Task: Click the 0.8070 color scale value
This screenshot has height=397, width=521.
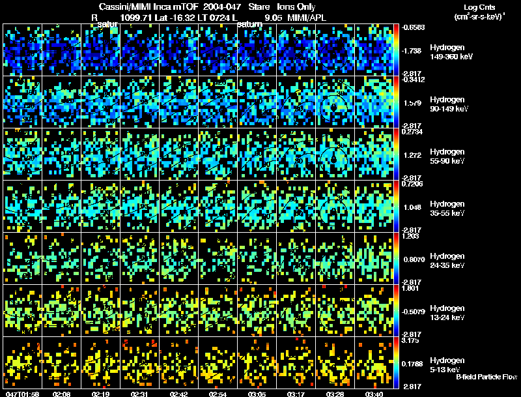Action: pyautogui.click(x=414, y=259)
